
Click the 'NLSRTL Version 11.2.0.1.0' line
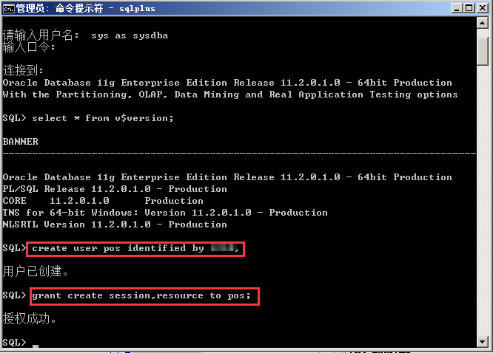115,225
